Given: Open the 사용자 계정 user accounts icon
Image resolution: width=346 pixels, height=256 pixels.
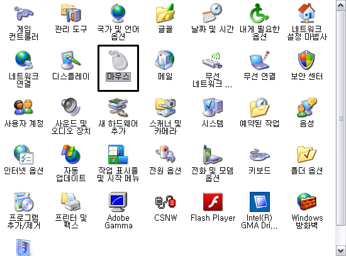Looking at the screenshot, I should (x=24, y=108).
